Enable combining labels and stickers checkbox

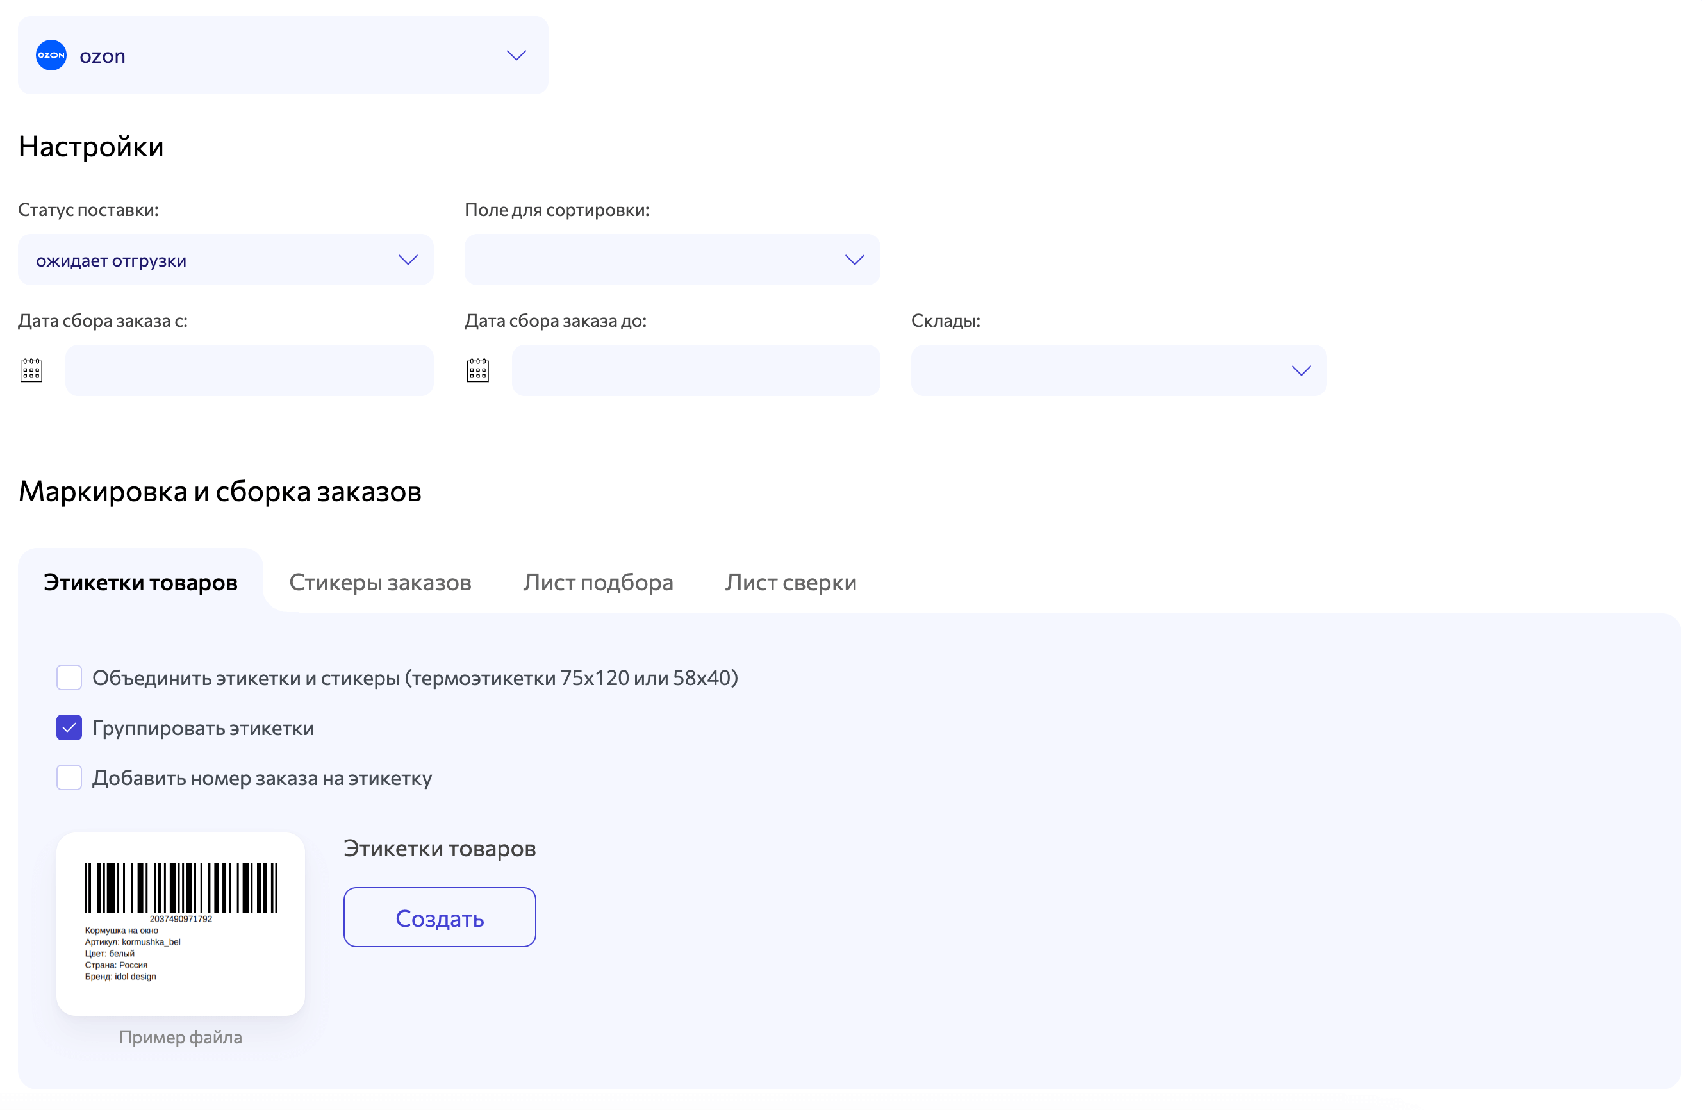pyautogui.click(x=69, y=677)
